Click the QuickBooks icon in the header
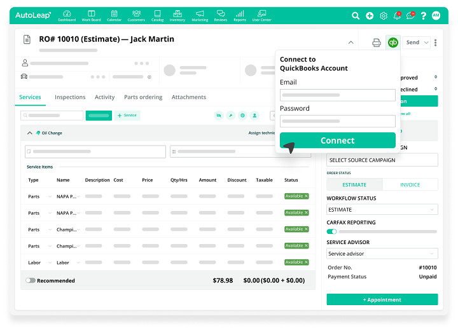 [393, 43]
